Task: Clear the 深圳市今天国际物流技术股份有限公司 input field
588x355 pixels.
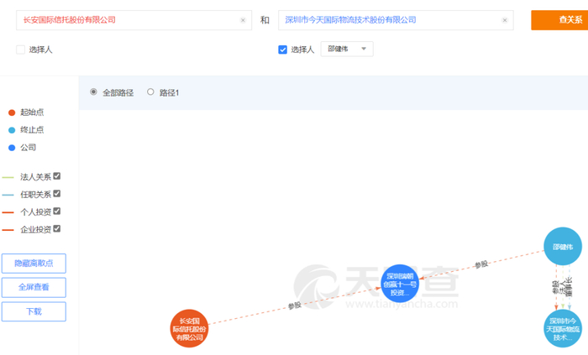Action: click(505, 20)
